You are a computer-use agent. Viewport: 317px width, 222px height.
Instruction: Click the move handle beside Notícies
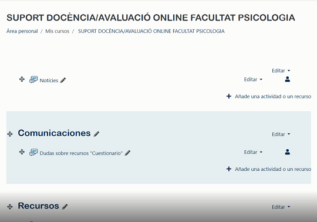[x=22, y=79]
